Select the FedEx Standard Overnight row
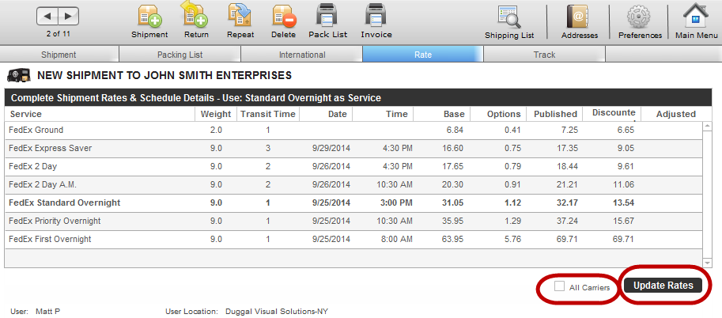 [x=353, y=203]
